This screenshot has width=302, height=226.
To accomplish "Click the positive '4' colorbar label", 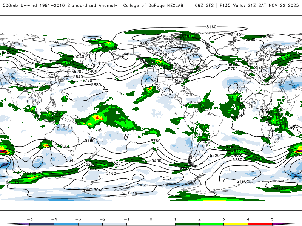I will coord(248,219).
